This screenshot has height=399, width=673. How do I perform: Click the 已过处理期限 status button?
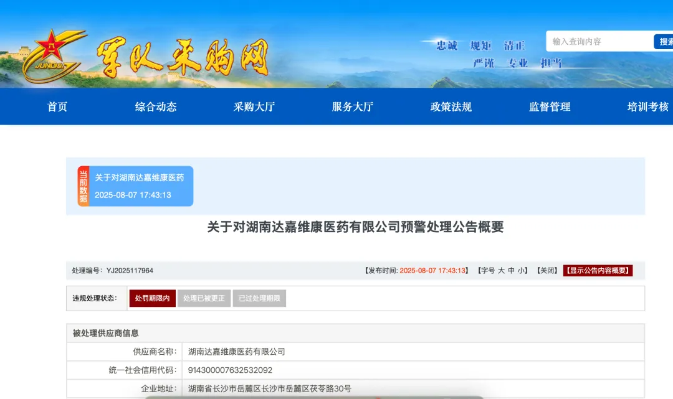[259, 298]
